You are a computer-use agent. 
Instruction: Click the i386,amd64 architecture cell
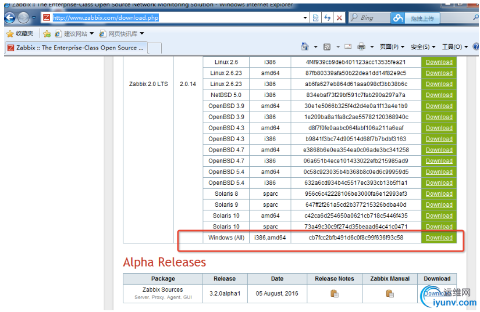tap(270, 238)
